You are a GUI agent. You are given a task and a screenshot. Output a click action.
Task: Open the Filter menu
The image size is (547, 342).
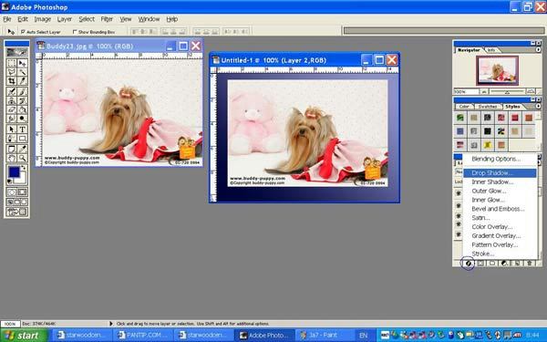click(107, 19)
